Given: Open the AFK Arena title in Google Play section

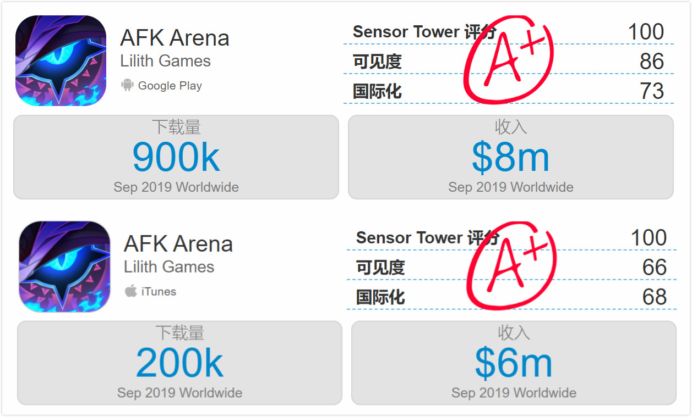Looking at the screenshot, I should pos(175,38).
